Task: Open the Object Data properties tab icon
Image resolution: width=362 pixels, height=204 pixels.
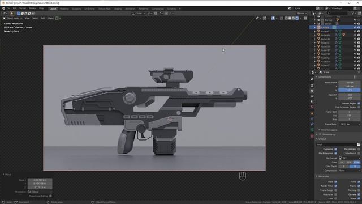Action: (x=312, y=130)
